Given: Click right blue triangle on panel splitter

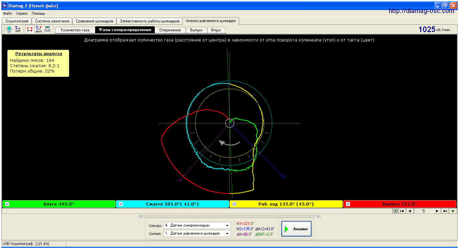Looking at the screenshot, I should (x=318, y=217).
